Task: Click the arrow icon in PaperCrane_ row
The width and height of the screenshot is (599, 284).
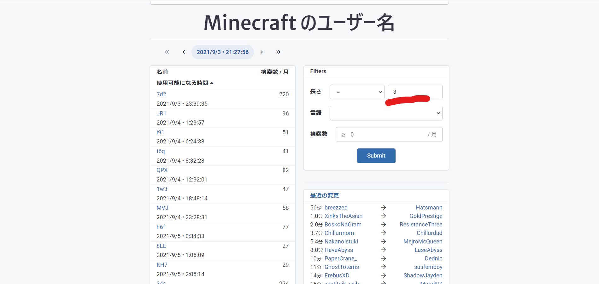Action: click(x=383, y=258)
